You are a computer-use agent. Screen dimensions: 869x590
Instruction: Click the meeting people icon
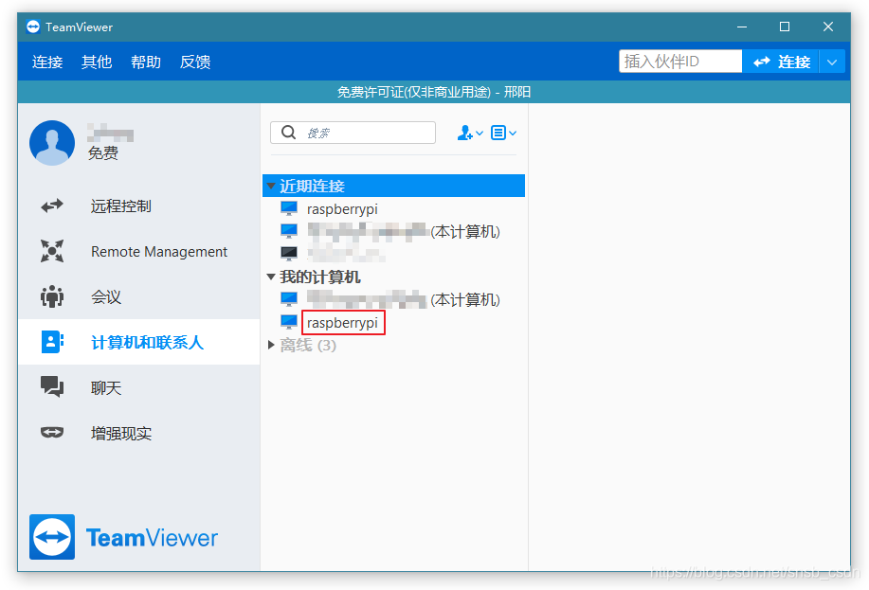coord(52,296)
